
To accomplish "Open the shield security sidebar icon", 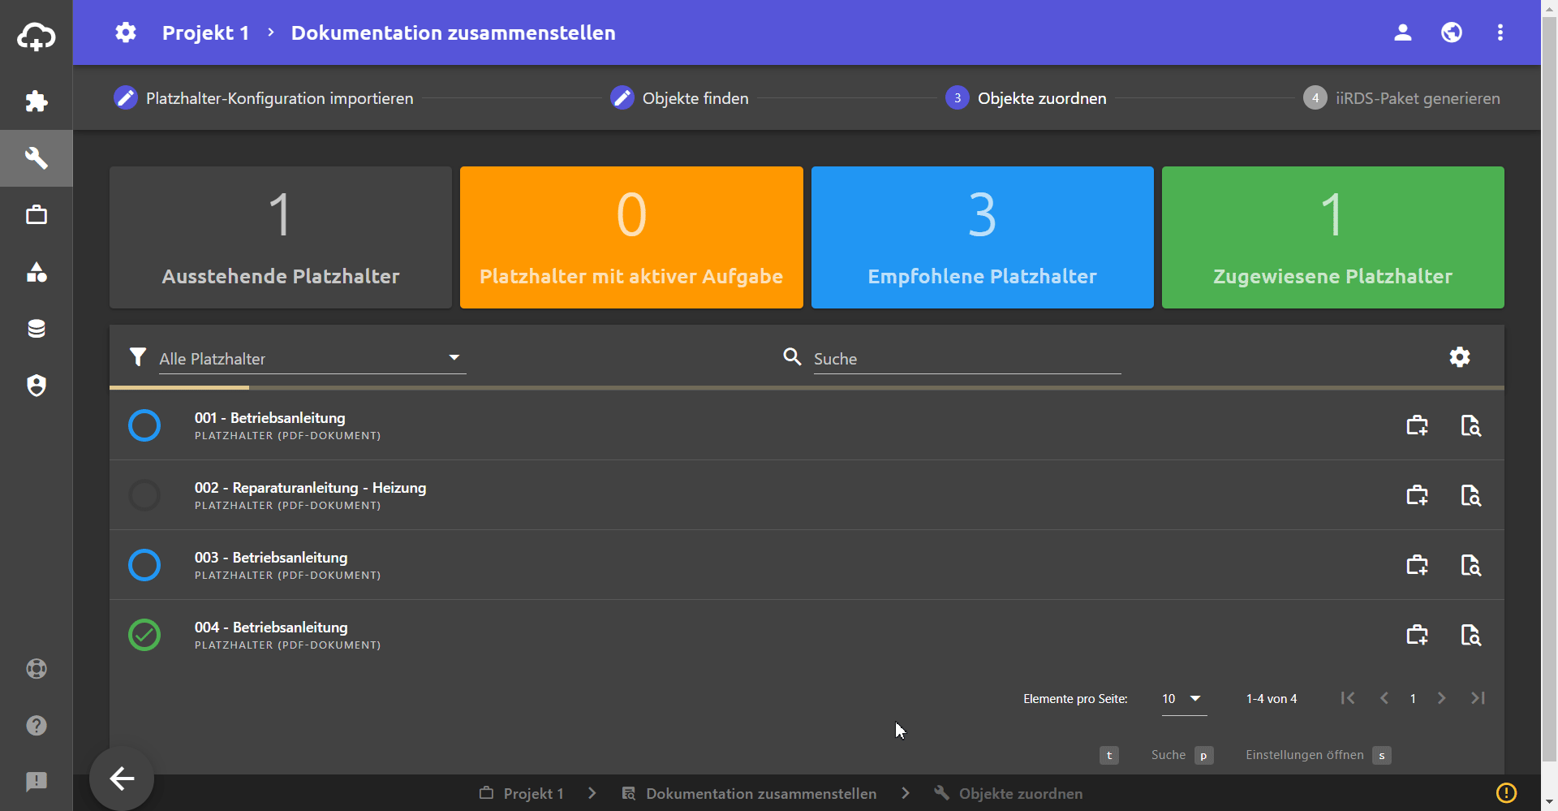I will pyautogui.click(x=37, y=386).
